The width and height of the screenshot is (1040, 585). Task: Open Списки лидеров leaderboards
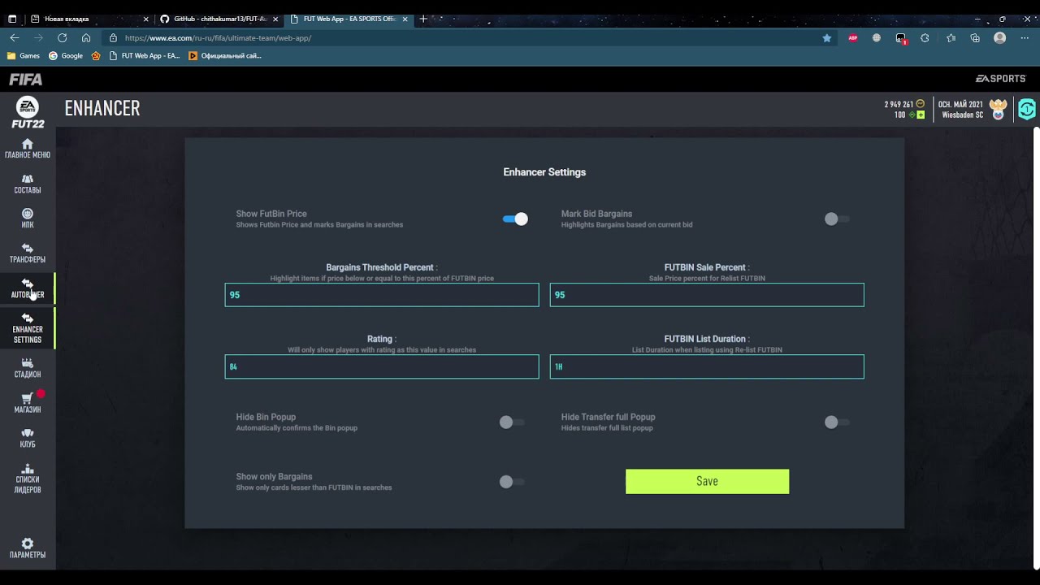[x=28, y=479]
